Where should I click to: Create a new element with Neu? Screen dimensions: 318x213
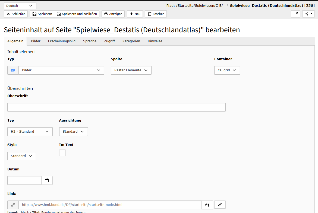(x=135, y=14)
